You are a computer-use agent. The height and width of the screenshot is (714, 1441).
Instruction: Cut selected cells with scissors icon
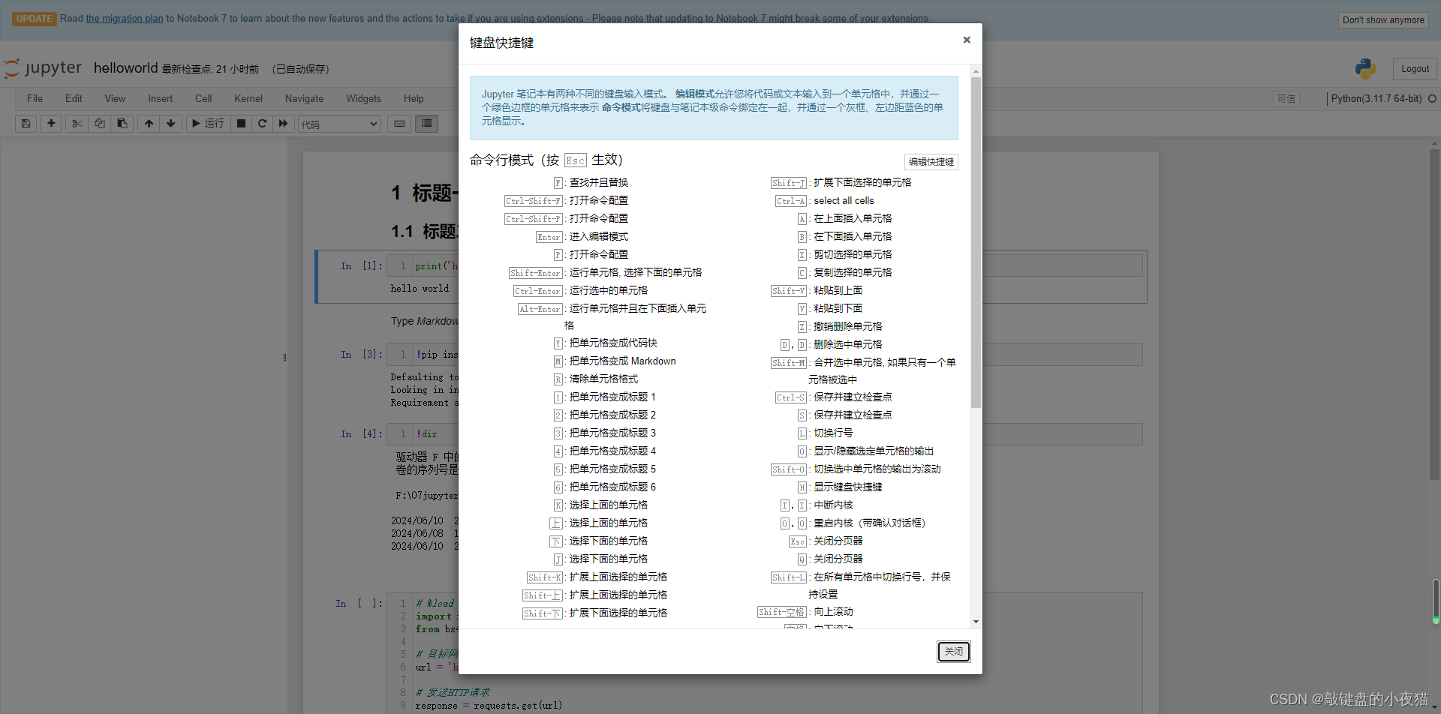(77, 124)
